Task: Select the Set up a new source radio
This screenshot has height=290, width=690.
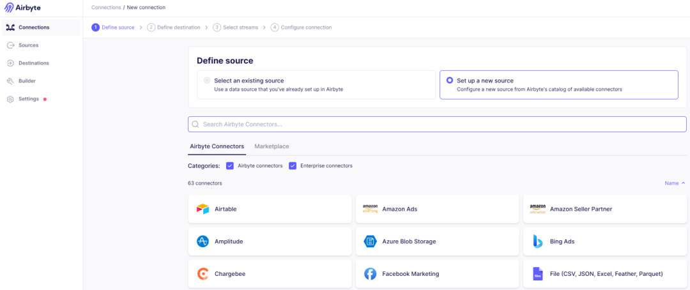Action: [x=449, y=80]
